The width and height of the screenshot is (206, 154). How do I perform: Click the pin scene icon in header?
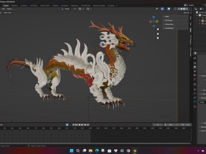tap(204, 5)
